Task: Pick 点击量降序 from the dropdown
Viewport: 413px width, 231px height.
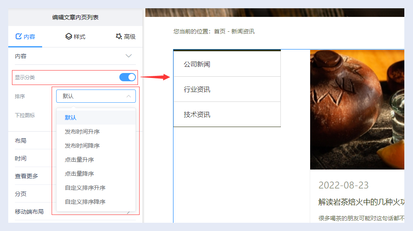Action: click(x=79, y=174)
